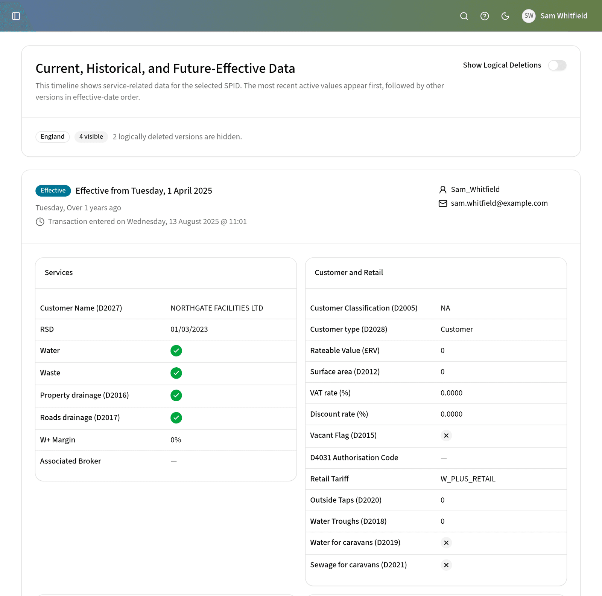Viewport: 602px width, 596px height.
Task: Click the green check for Water
Action: click(x=176, y=351)
